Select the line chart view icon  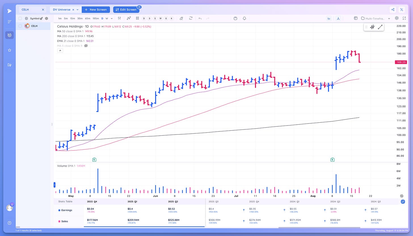(329, 18)
